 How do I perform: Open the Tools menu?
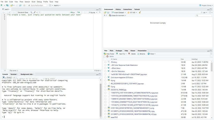click(x=51, y=2)
